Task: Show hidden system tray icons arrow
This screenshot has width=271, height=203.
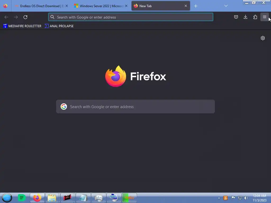Action: click(x=219, y=198)
